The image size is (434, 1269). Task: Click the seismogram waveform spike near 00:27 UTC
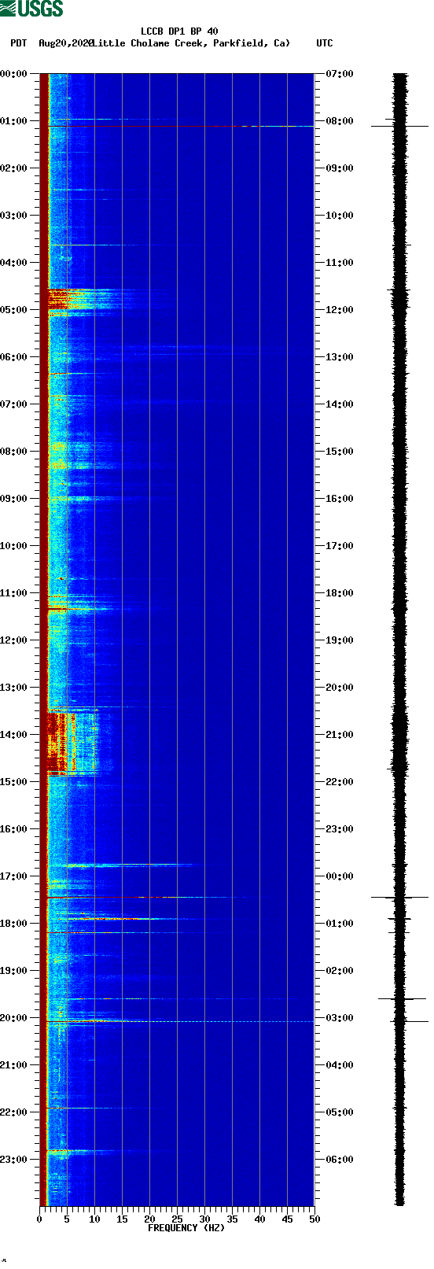(400, 897)
